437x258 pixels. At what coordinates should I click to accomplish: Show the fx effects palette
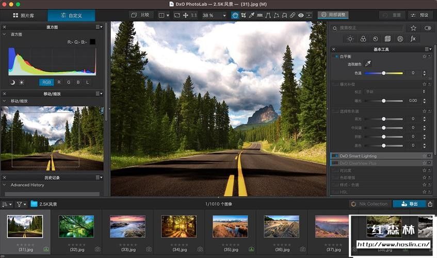(x=413, y=39)
